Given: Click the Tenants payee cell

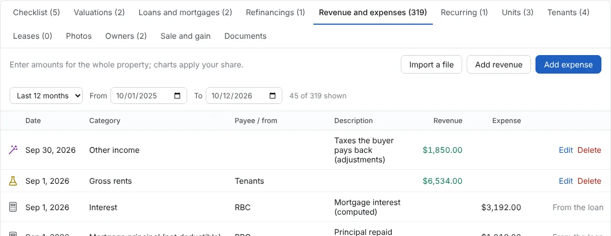Looking at the screenshot, I should tap(249, 181).
